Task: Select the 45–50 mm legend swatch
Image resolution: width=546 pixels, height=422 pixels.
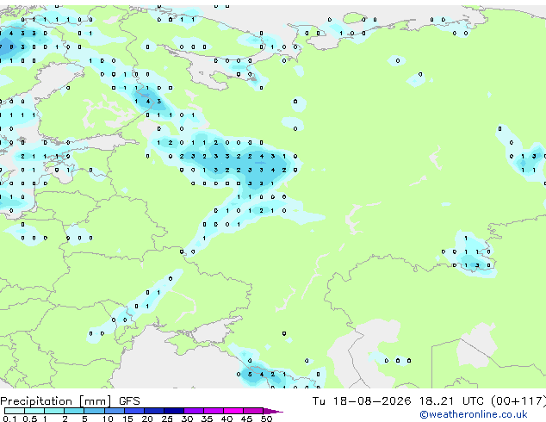Action: coord(253,411)
